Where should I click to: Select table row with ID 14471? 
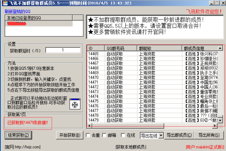[153, 82]
